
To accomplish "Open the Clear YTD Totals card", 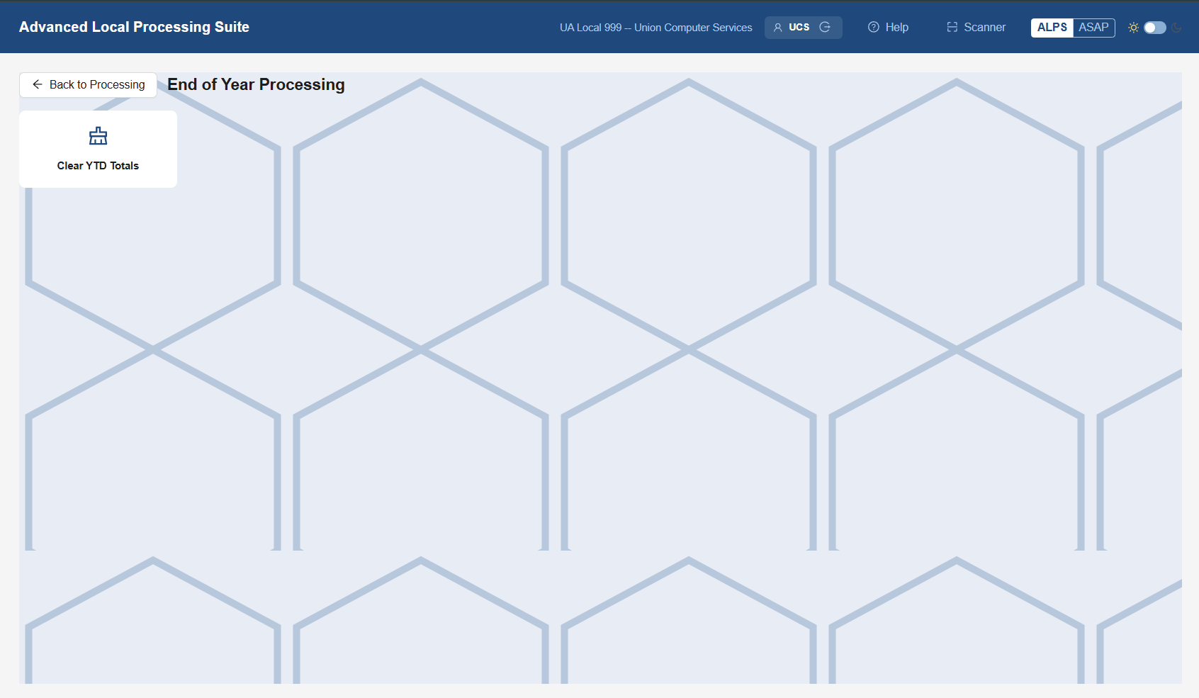I will tap(98, 149).
